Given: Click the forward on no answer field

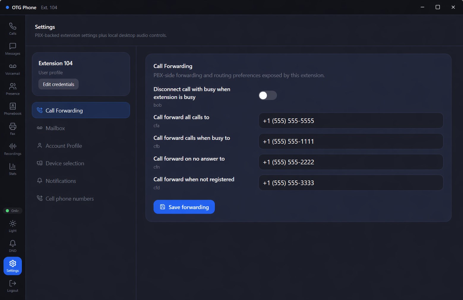Looking at the screenshot, I should coord(351,162).
